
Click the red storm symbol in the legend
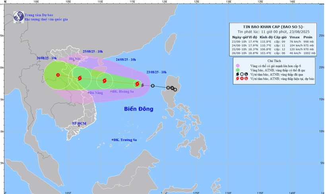pyautogui.click(x=238, y=79)
